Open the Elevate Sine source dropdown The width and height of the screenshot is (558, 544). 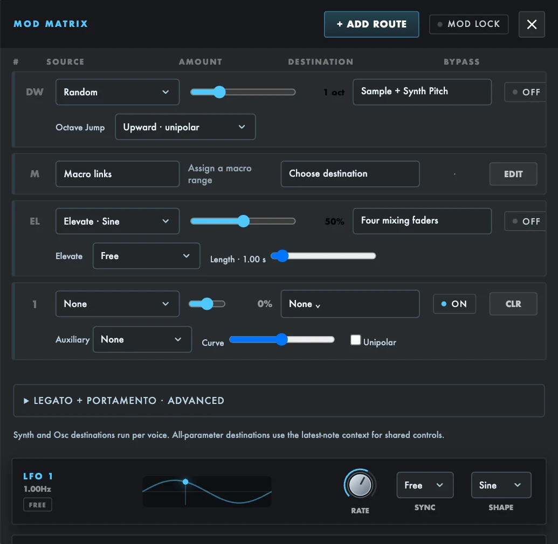click(118, 221)
